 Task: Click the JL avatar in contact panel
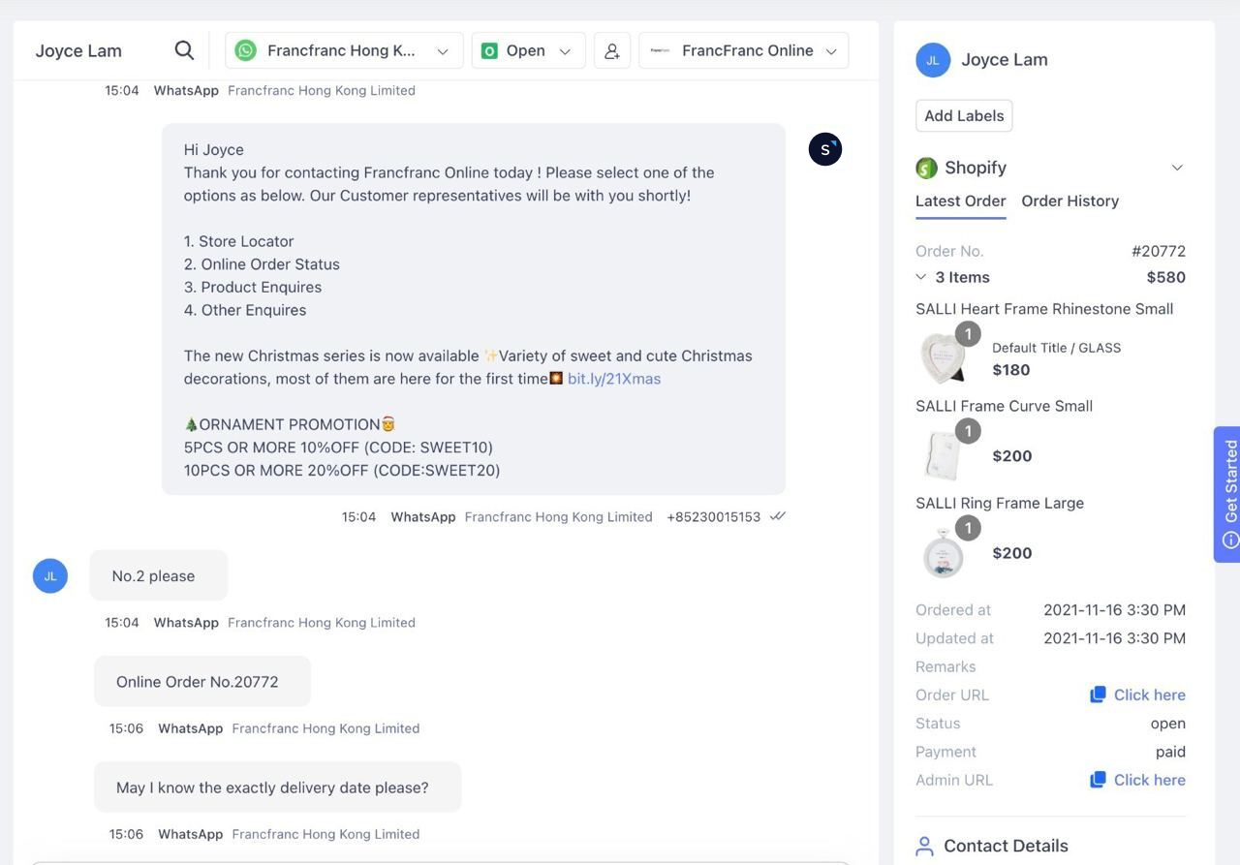pos(933,60)
